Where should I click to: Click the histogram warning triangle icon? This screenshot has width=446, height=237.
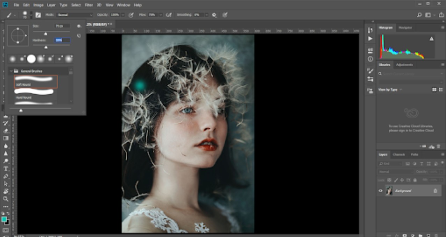pos(432,39)
